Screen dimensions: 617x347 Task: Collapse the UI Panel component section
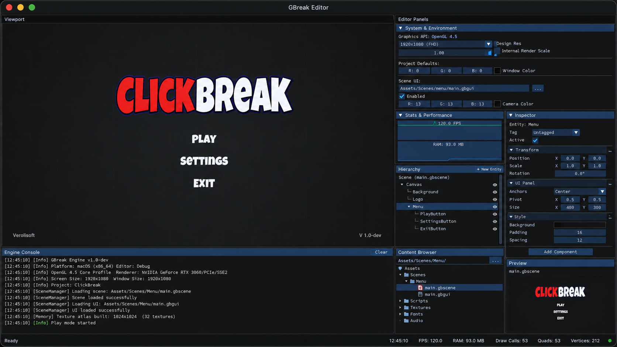(511, 183)
